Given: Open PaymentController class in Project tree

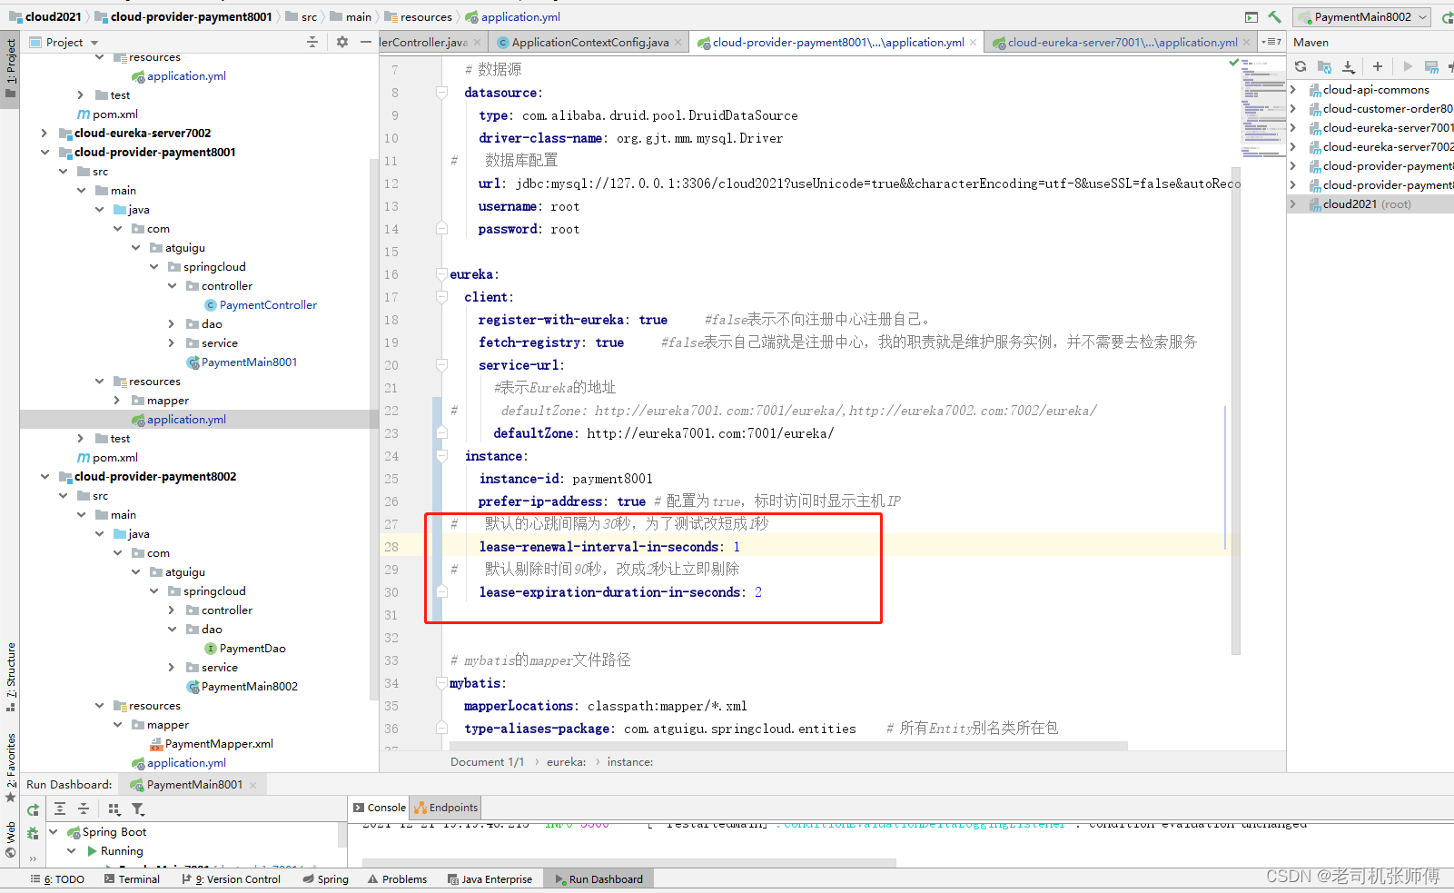Looking at the screenshot, I should coord(260,305).
